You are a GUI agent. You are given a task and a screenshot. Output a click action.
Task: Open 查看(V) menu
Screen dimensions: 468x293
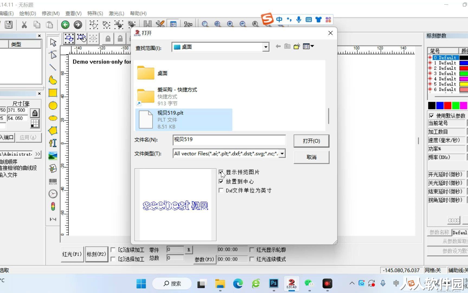tap(73, 13)
